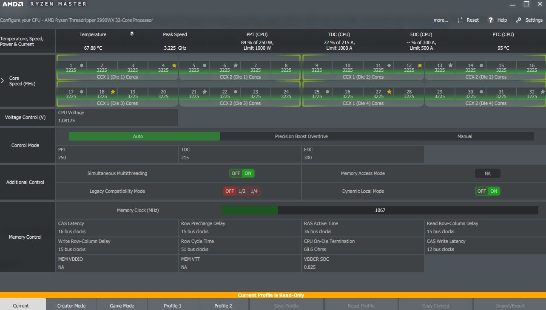
Task: Click the gold star on core 27
Action: pyautogui.click(x=389, y=92)
